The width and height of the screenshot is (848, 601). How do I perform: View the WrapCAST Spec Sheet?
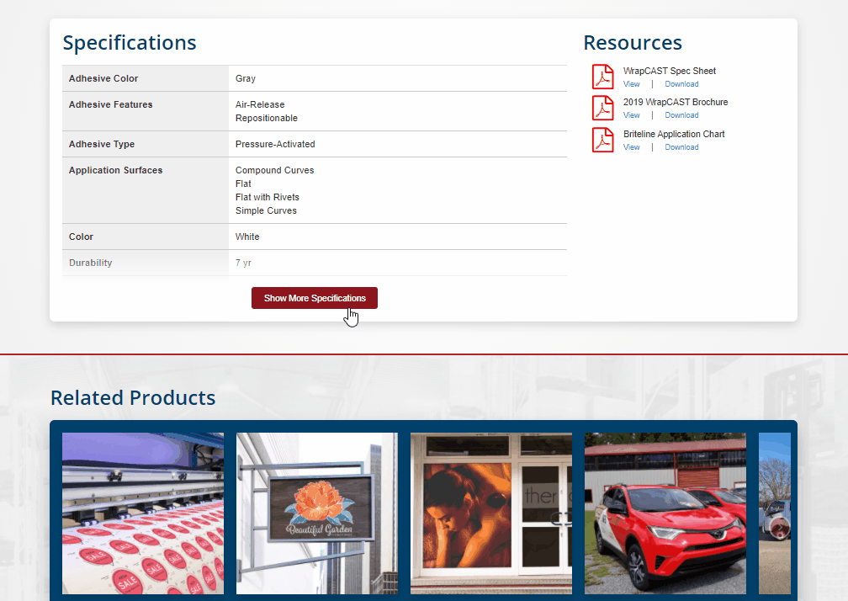(631, 84)
